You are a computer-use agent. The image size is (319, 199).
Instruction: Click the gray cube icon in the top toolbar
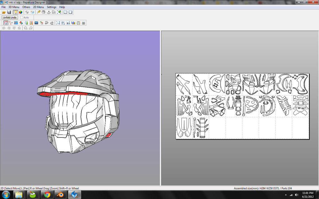click(x=27, y=12)
